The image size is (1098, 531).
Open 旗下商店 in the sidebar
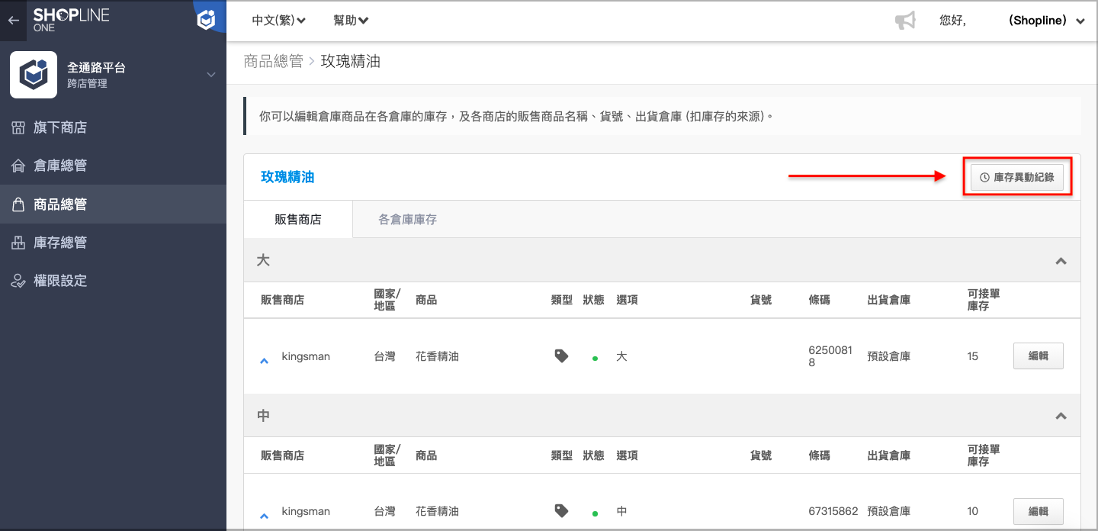click(113, 127)
